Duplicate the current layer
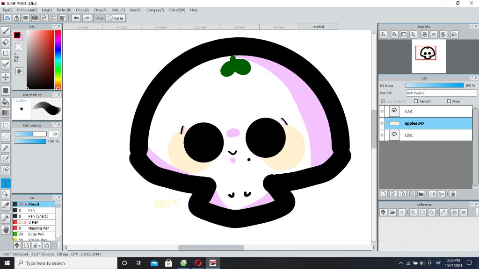 point(432,194)
